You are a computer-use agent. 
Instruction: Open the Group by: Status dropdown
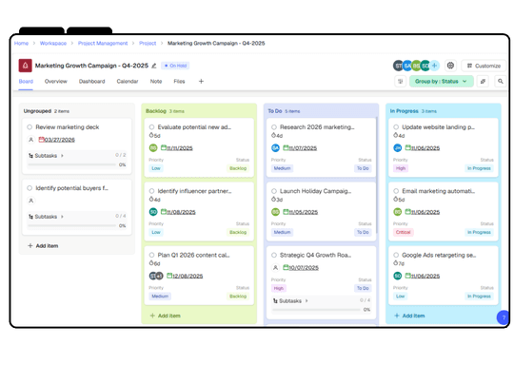click(442, 81)
